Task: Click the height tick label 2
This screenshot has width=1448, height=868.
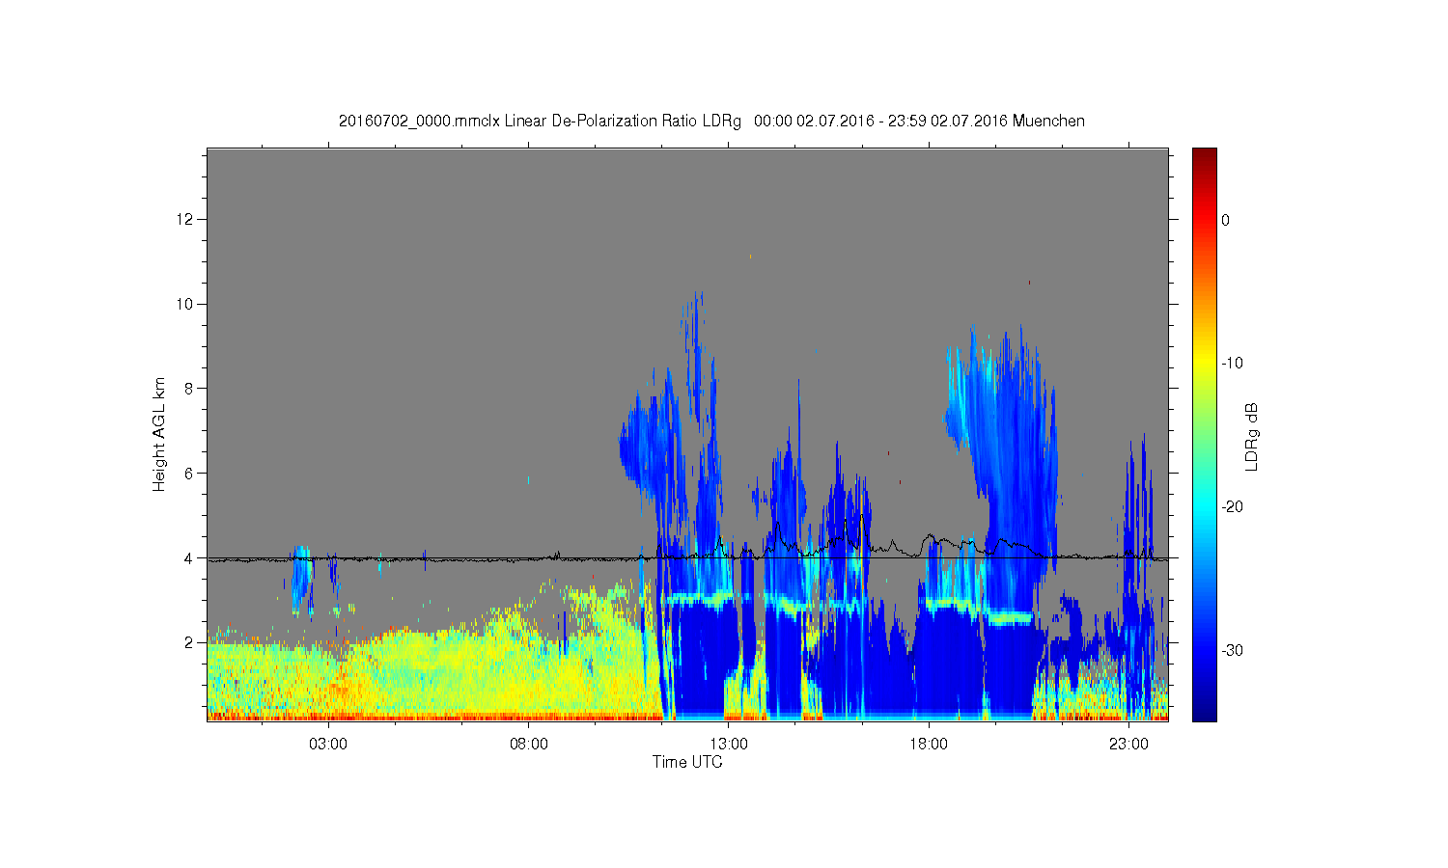Action: click(189, 642)
